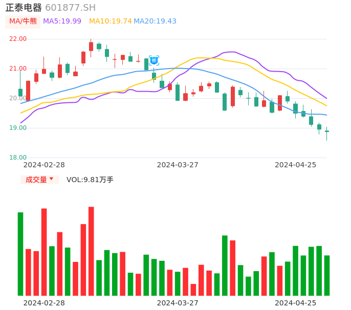Click the MA10:19.74 legend label
This screenshot has height=310, width=351.
tap(110, 21)
